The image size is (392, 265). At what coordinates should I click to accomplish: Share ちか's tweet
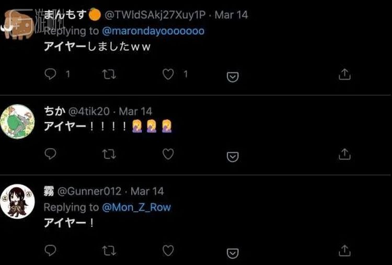(344, 154)
